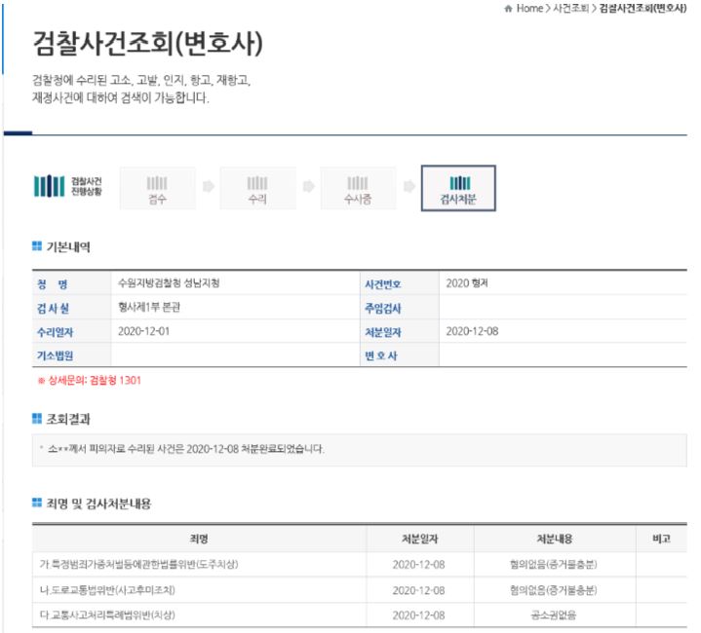Click the Home house icon in breadcrumb
The image size is (701, 633).
click(x=508, y=9)
